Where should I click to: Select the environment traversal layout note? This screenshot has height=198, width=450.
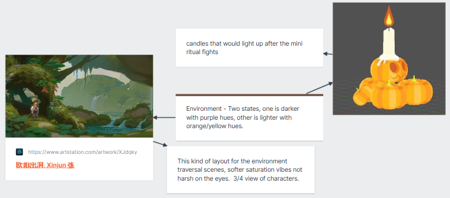click(x=241, y=170)
